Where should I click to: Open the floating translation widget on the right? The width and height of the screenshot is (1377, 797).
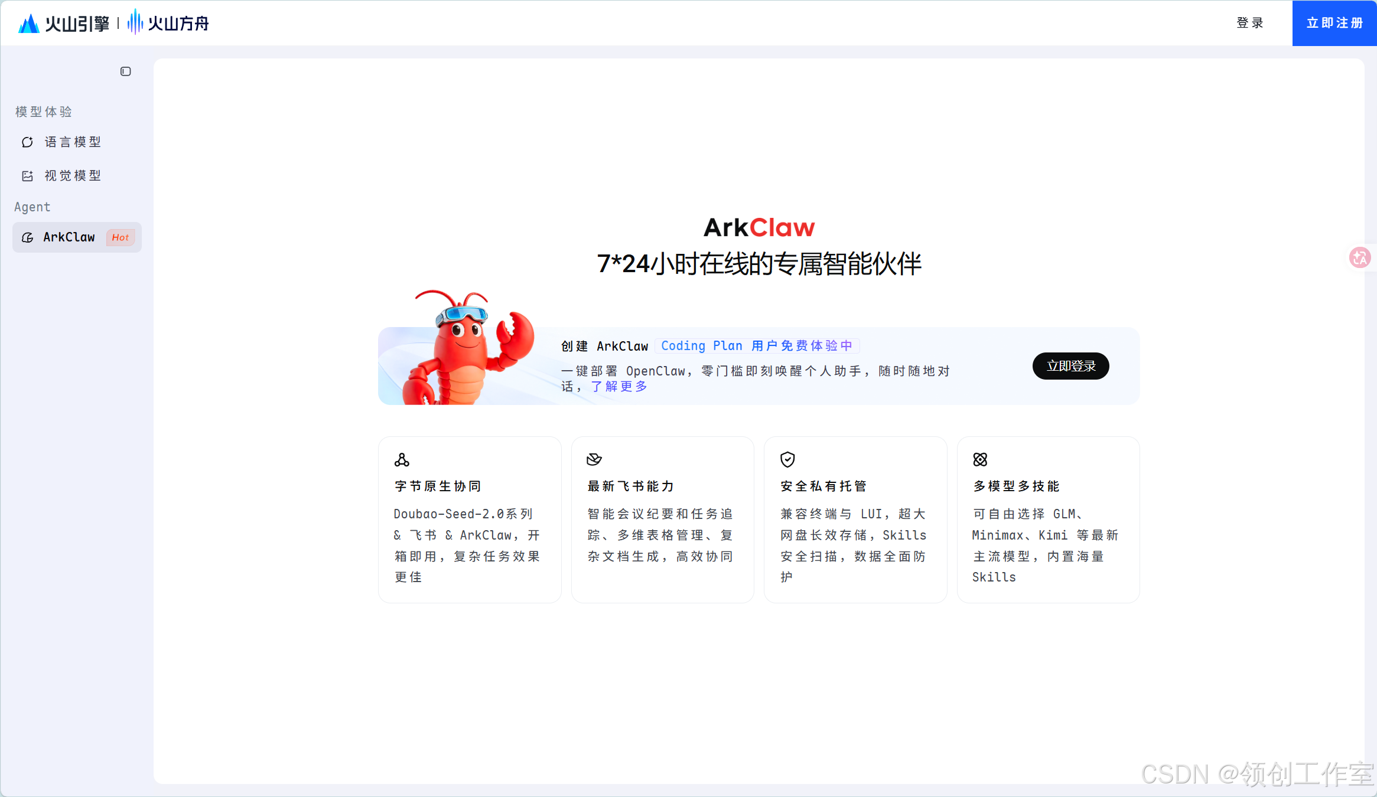1359,257
